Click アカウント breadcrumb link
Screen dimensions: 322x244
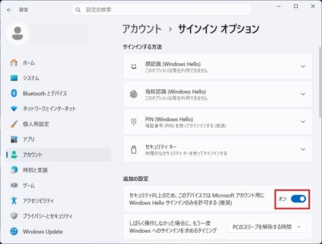(142, 29)
